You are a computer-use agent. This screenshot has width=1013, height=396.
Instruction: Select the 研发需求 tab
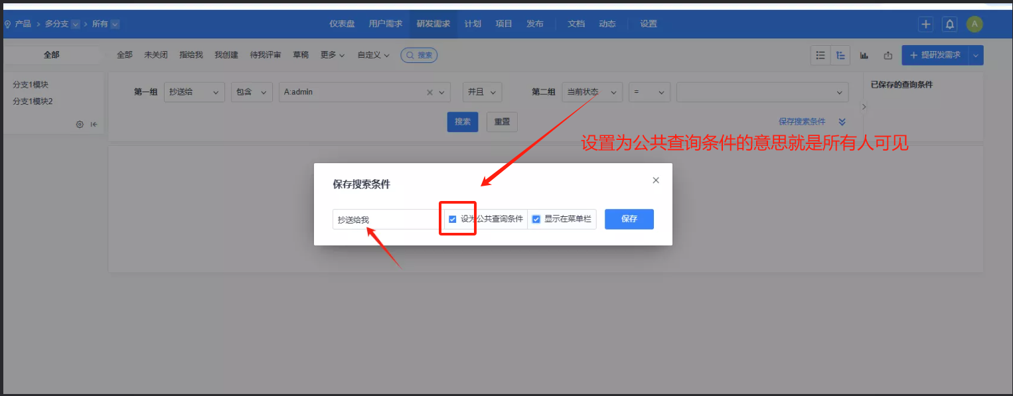point(433,24)
